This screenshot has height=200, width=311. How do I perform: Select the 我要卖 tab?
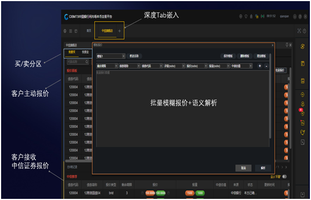[85, 52]
